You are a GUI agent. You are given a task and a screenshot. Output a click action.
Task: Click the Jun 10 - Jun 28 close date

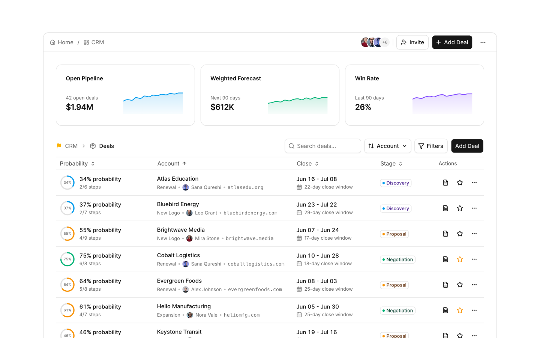coord(318,256)
